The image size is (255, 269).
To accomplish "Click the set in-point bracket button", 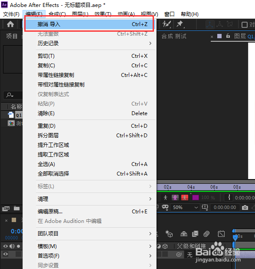I will click(229, 198).
